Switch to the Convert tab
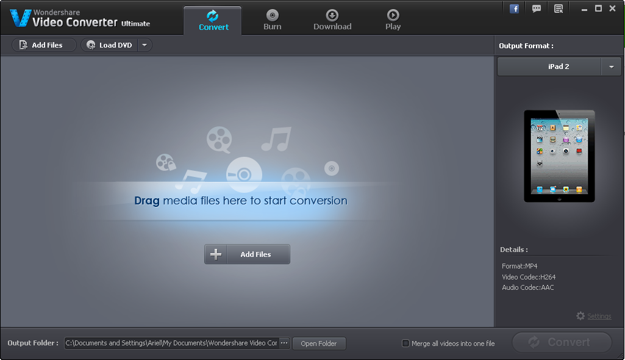This screenshot has width=625, height=360. (212, 19)
